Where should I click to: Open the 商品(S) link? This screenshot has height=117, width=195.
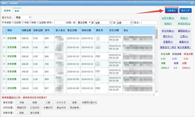(x=184, y=18)
